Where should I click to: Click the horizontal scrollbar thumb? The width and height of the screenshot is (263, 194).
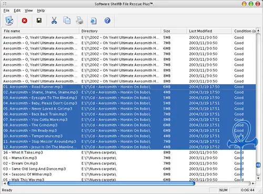101,183
